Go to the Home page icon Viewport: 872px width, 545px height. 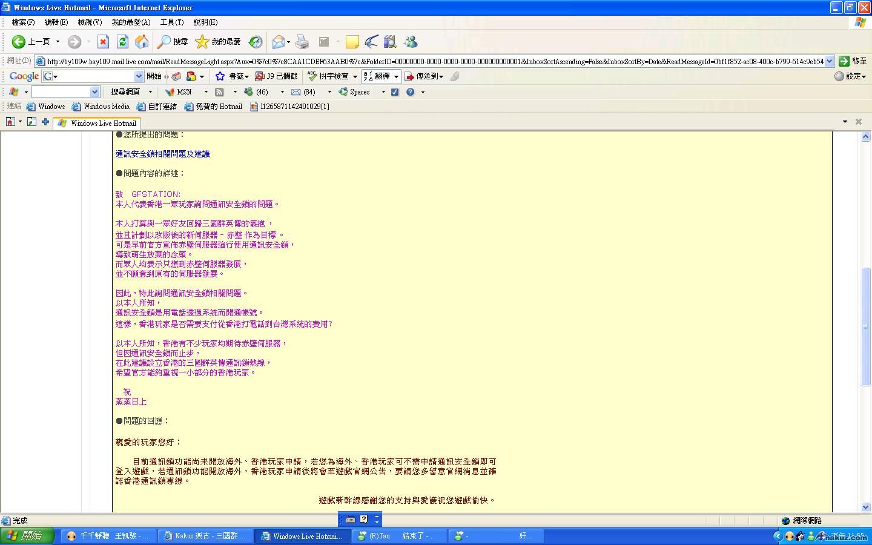click(142, 42)
